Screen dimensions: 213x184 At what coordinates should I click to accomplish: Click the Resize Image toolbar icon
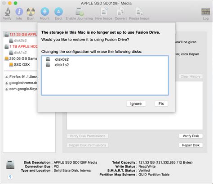click(x=139, y=12)
